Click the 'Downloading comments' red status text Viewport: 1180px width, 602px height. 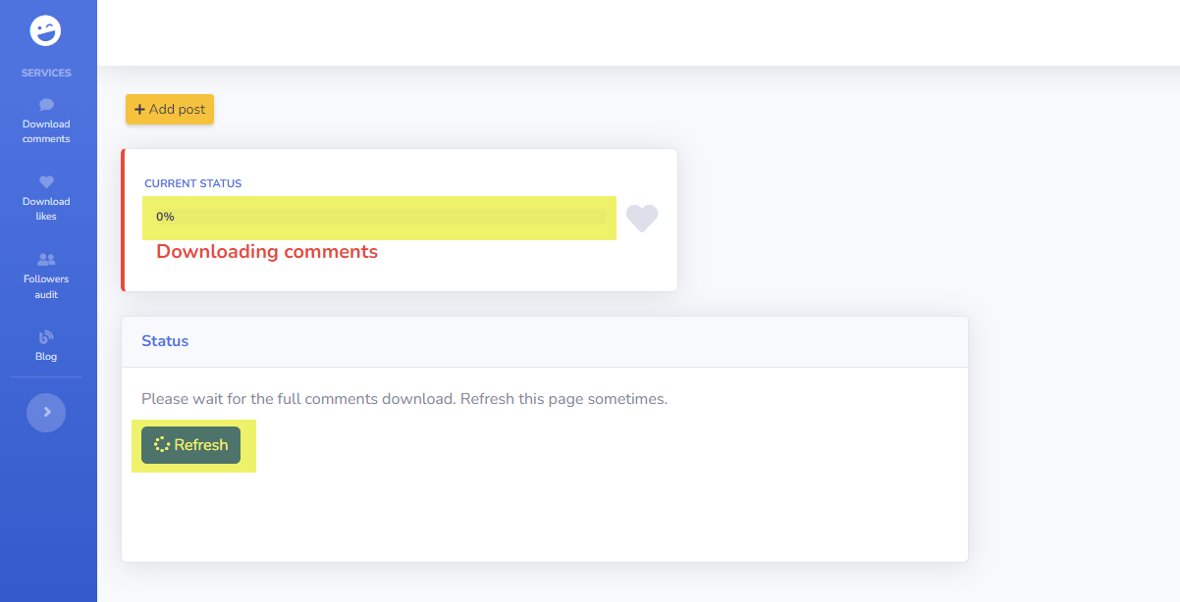click(x=267, y=252)
